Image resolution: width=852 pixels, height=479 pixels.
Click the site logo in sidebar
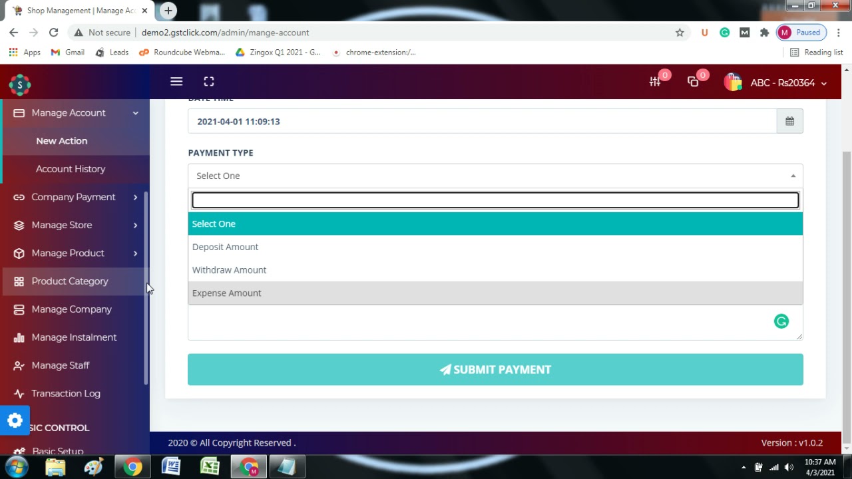pyautogui.click(x=20, y=84)
